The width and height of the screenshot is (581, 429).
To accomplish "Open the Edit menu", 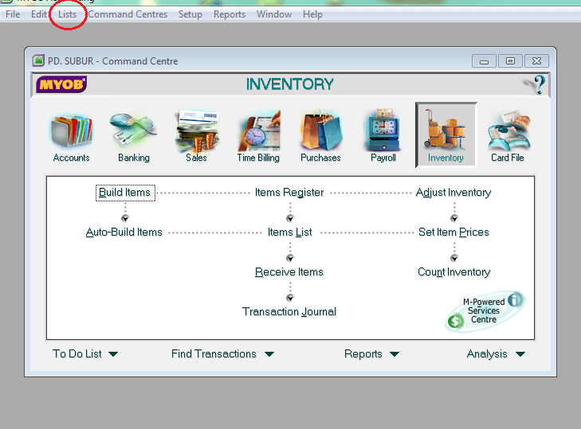I will (38, 14).
